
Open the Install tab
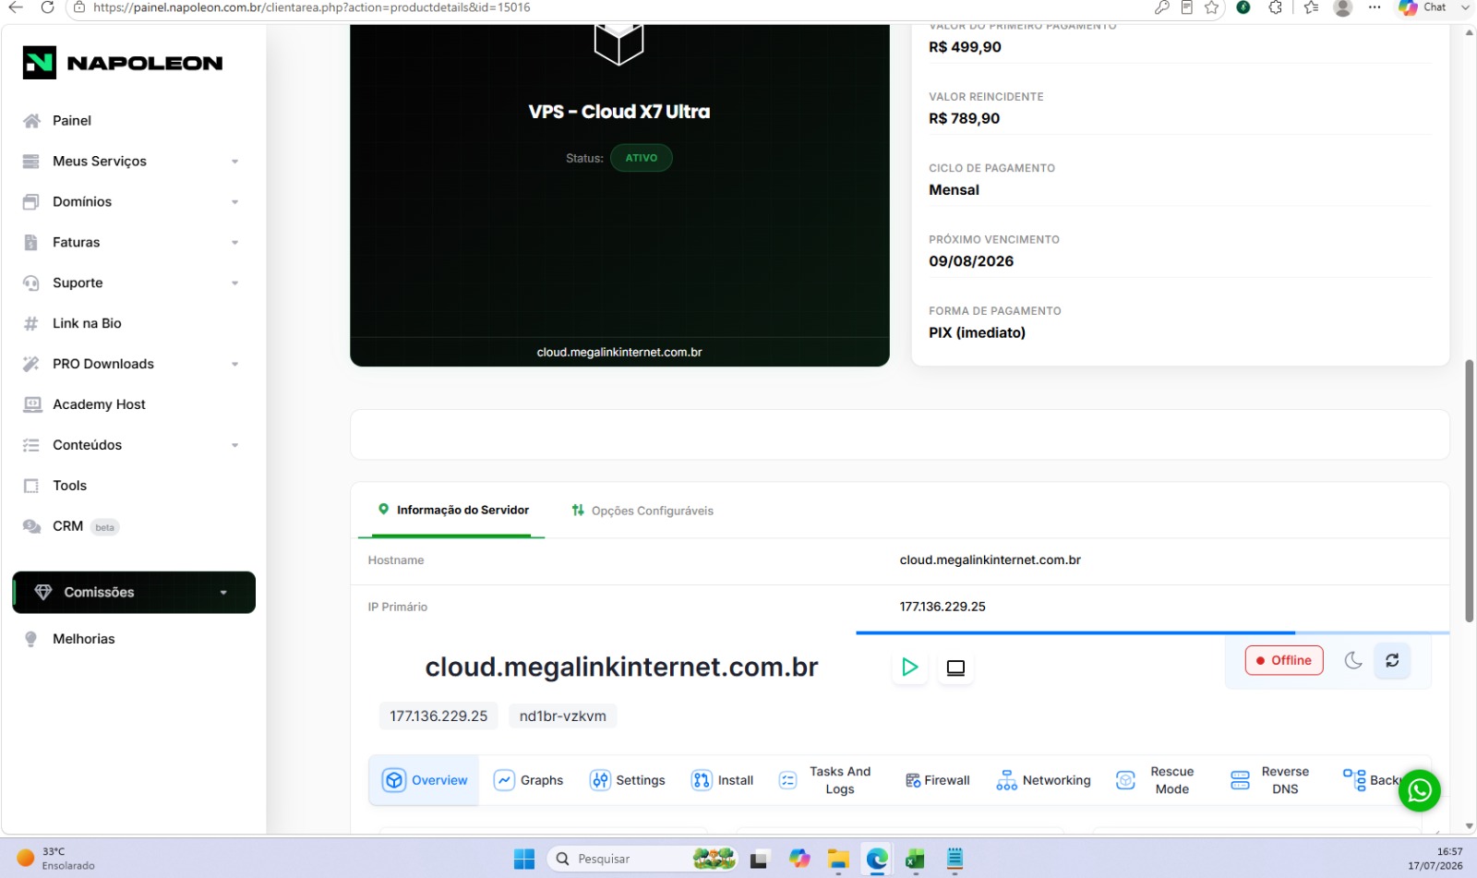coord(723,780)
